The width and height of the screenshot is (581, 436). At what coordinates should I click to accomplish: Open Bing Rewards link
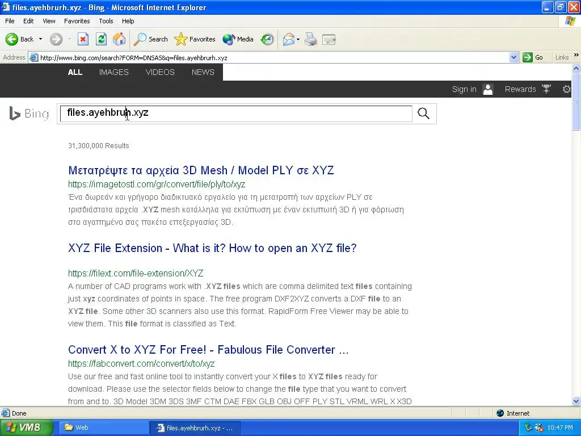520,89
